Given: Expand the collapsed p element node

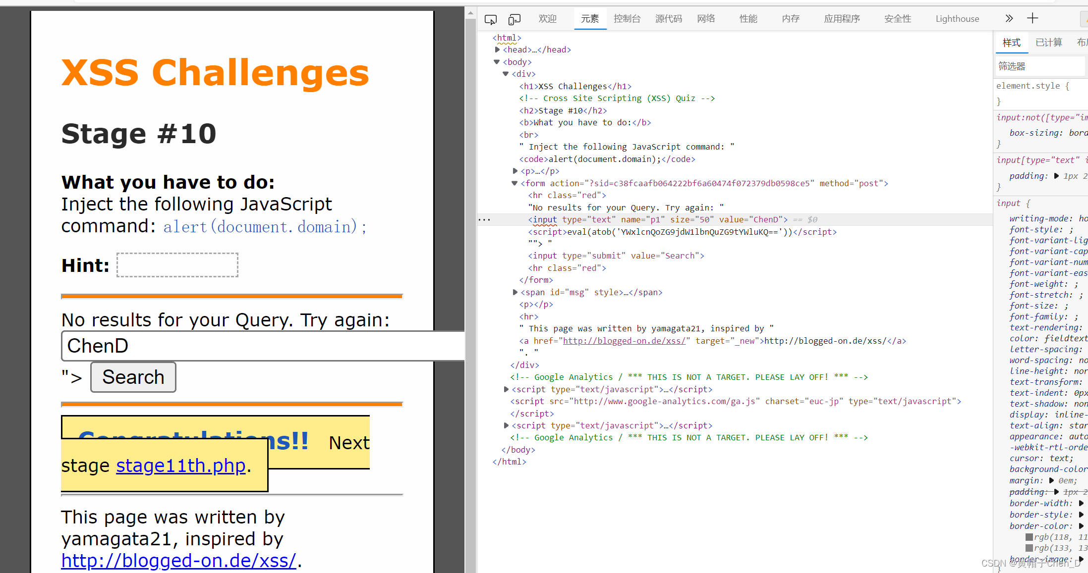Looking at the screenshot, I should point(515,171).
